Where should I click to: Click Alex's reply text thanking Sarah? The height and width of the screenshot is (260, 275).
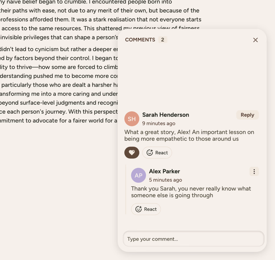point(191,192)
